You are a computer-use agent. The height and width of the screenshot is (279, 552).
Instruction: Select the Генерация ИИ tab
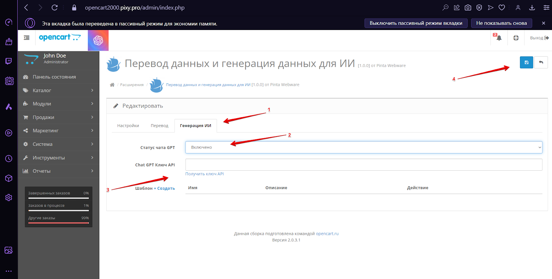pyautogui.click(x=196, y=126)
